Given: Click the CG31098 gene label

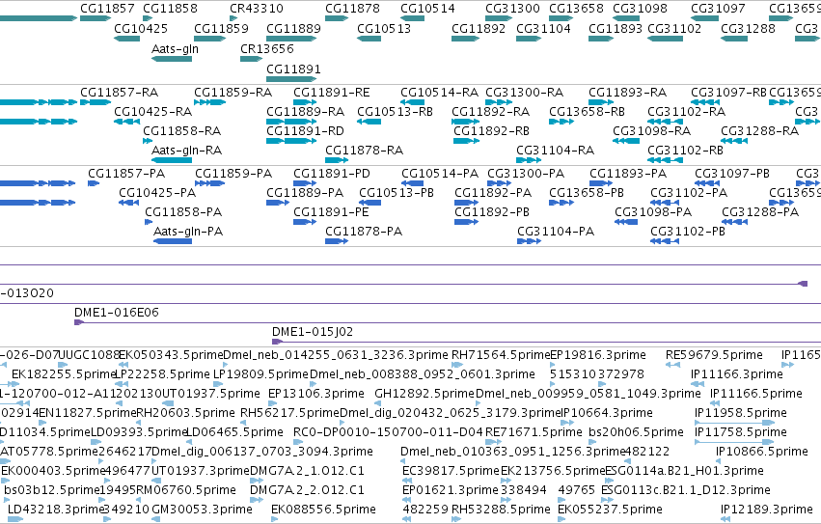Looking at the screenshot, I should [640, 9].
